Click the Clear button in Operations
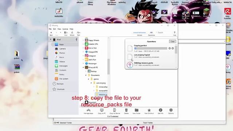 [173, 41]
